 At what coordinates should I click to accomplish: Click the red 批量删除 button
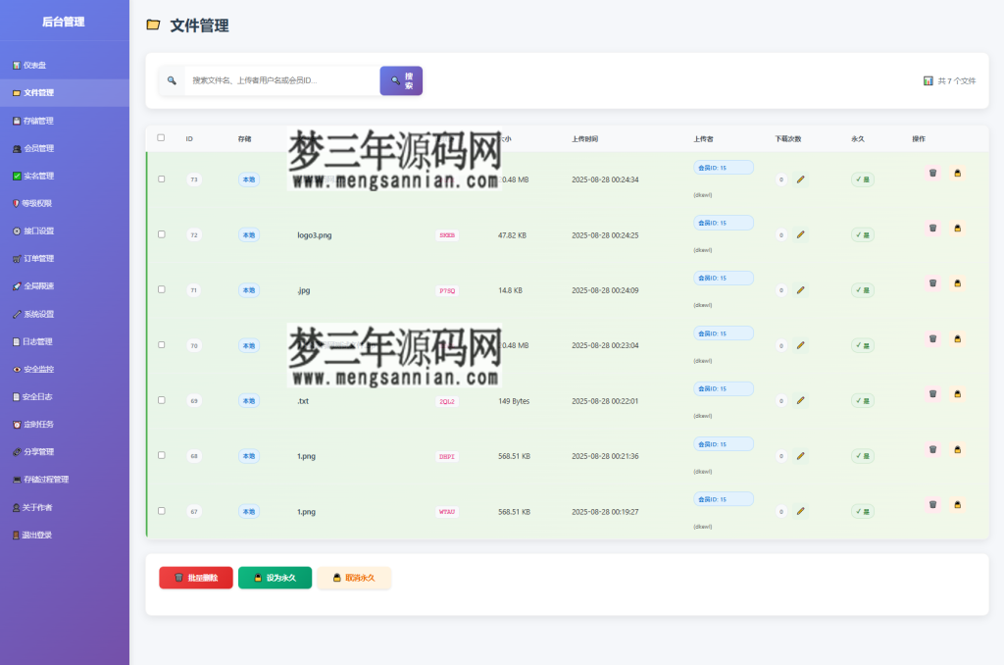pos(195,578)
